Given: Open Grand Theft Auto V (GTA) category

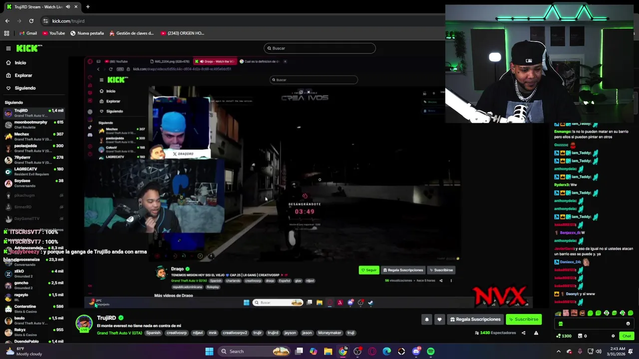Looking at the screenshot, I should (119, 333).
